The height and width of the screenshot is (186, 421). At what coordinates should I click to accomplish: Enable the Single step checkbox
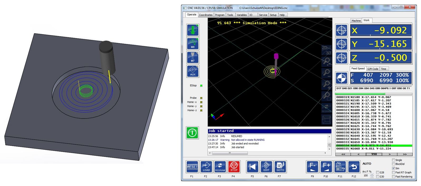click(x=393, y=160)
